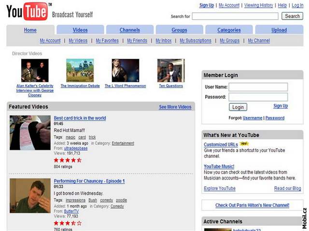
Task: Click Performing For Chauncey - Episode 1 title
Action: pyautogui.click(x=89, y=181)
